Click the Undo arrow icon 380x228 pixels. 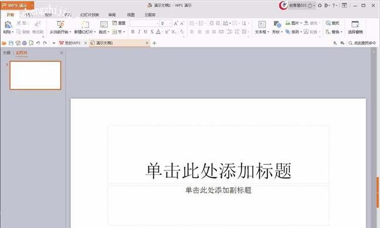coord(38,43)
